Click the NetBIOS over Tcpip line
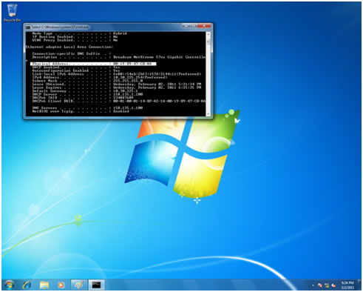 coord(81,111)
